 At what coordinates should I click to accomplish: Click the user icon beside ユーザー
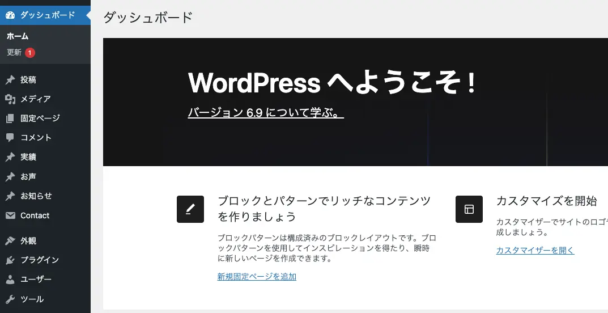[10, 280]
